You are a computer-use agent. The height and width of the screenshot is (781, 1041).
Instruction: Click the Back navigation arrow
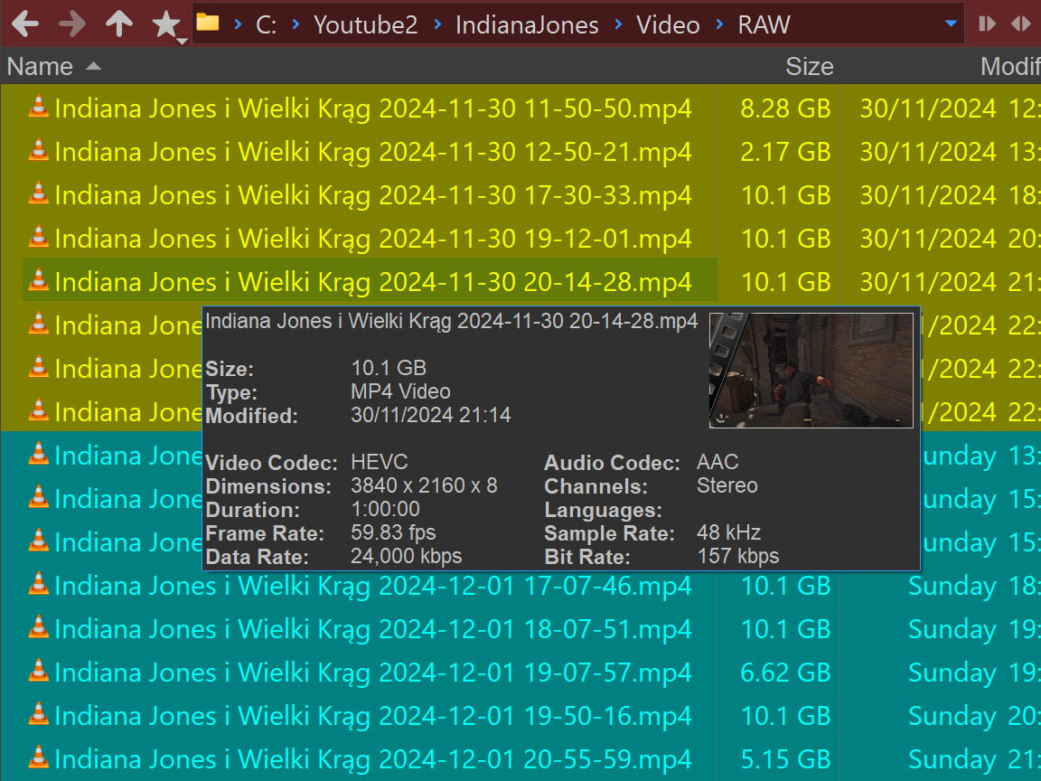coord(24,24)
